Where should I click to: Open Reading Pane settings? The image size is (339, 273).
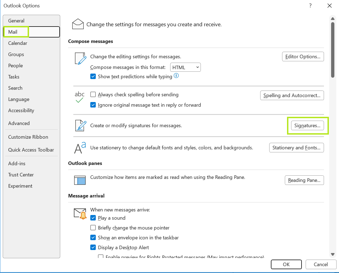click(x=304, y=180)
